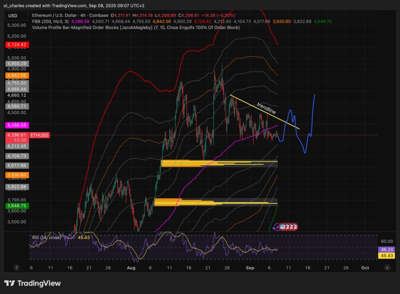Click the second US flag sticker

tap(287, 226)
